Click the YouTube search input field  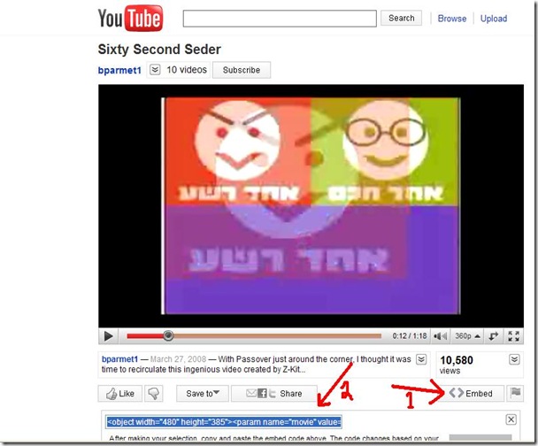pyautogui.click(x=280, y=19)
